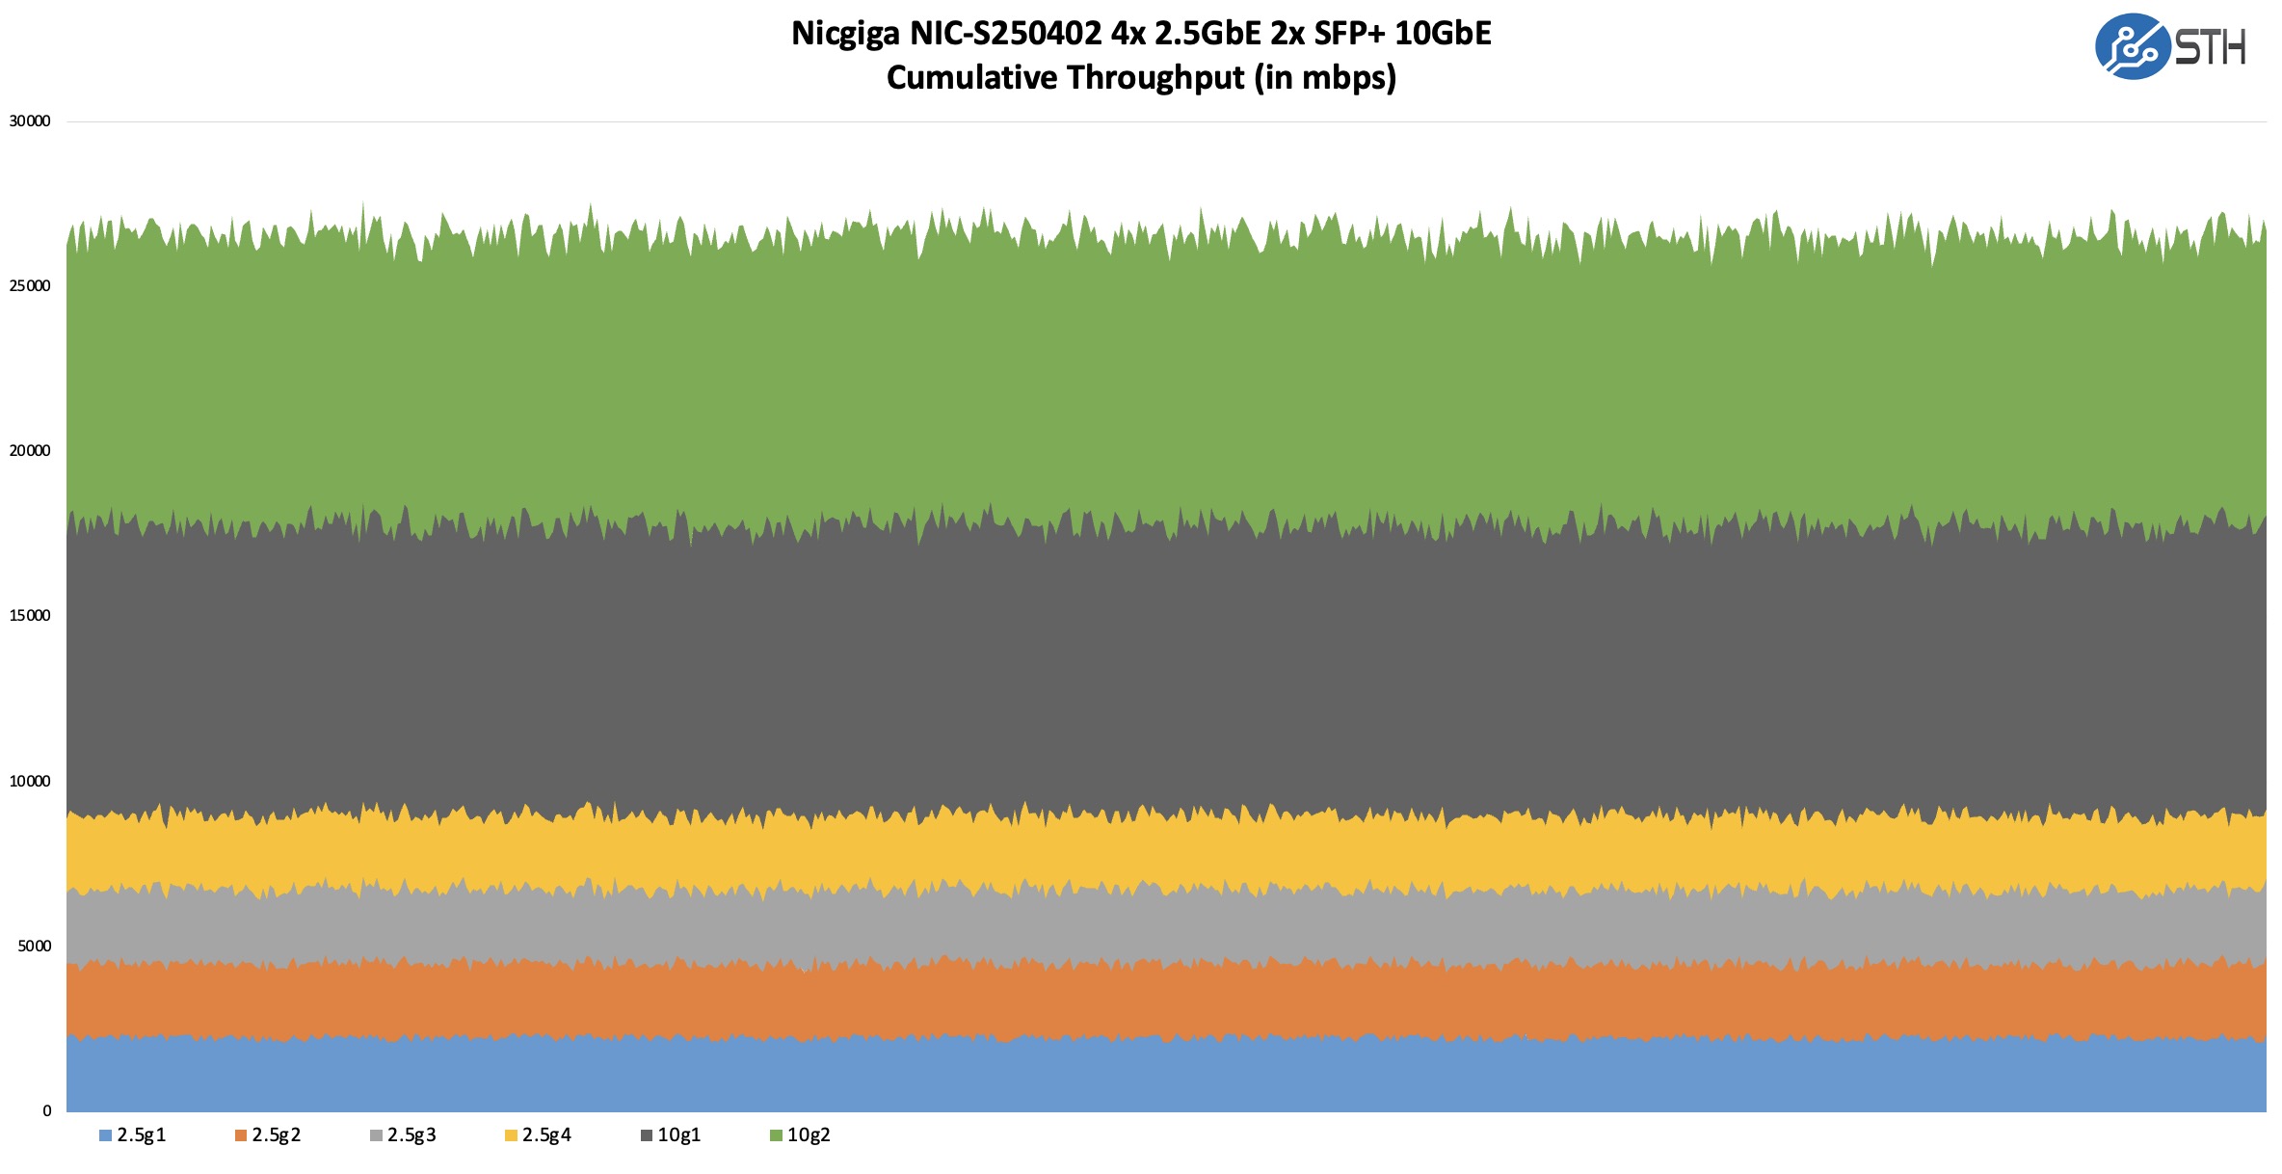The width and height of the screenshot is (2282, 1174).
Task: Select the 2.5g1 legend label
Action: coord(142,1135)
